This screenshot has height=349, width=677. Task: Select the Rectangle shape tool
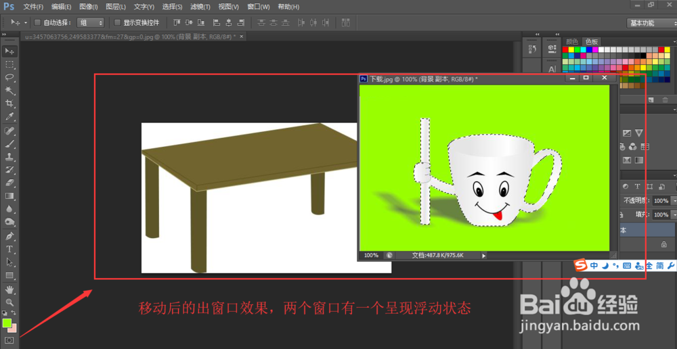pos(9,275)
